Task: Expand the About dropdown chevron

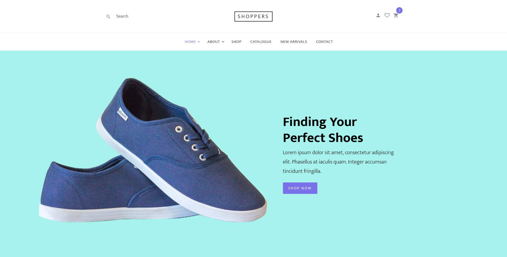Action: coord(223,42)
